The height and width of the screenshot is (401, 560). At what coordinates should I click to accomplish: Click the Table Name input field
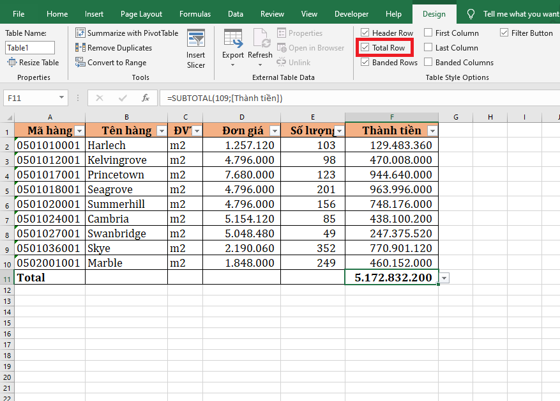point(30,47)
